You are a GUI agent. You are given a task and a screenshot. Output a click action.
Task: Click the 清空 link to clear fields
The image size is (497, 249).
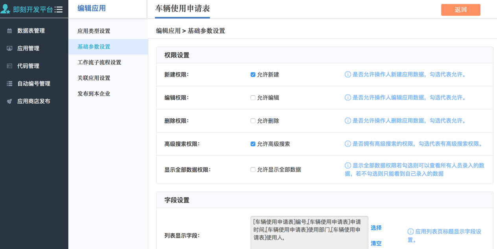pos(376,244)
